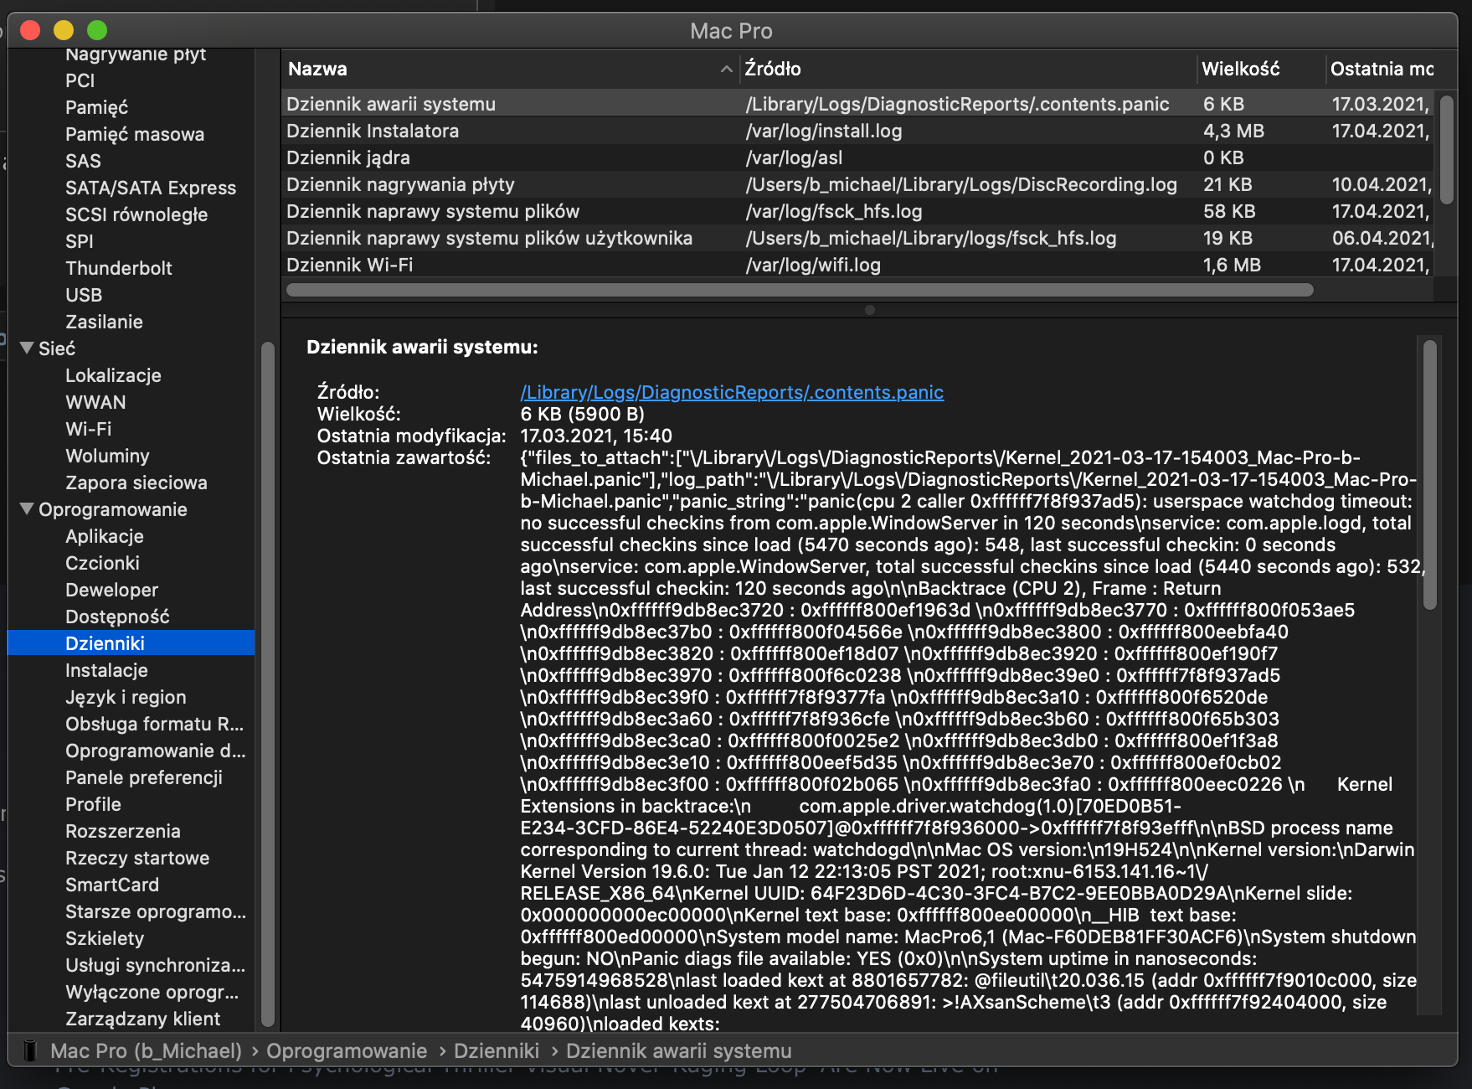Open Zasilanie in the sidebar

tap(104, 322)
